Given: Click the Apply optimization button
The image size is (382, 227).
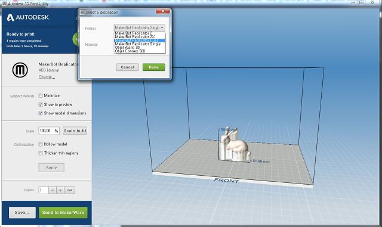Looking at the screenshot, I should click(51, 167).
